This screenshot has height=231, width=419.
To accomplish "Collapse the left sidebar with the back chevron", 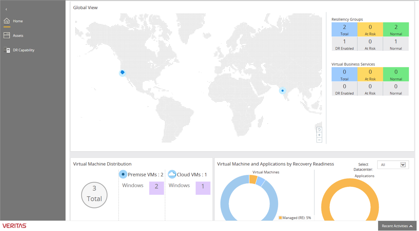I will tap(6, 9).
